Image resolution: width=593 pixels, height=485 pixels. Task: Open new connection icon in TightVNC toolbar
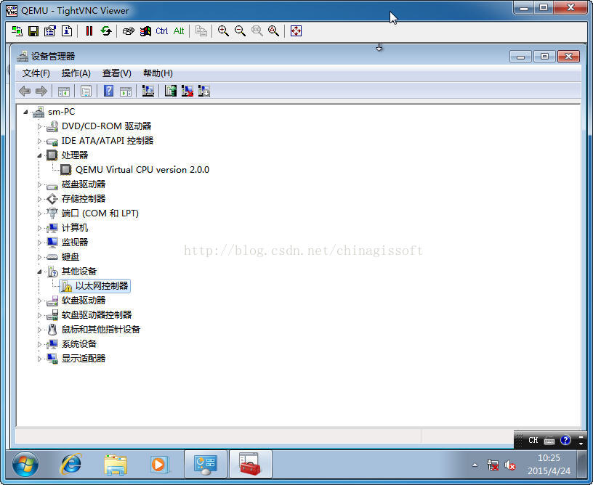click(x=17, y=31)
